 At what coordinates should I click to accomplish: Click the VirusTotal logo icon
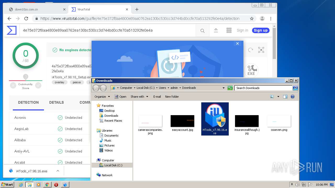click(12, 30)
